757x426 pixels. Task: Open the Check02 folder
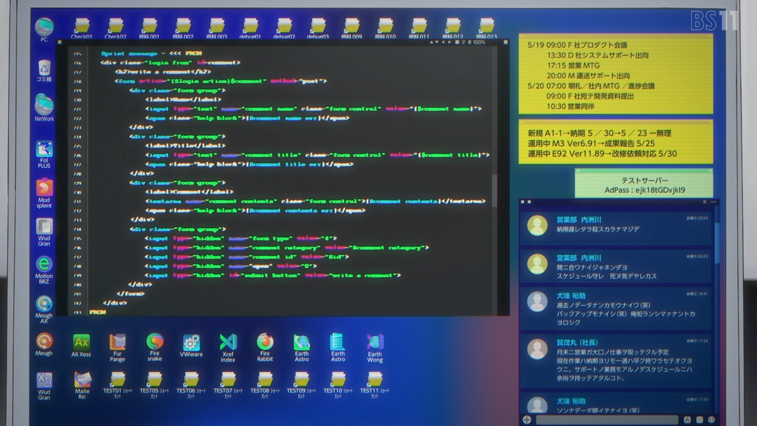pyautogui.click(x=115, y=29)
